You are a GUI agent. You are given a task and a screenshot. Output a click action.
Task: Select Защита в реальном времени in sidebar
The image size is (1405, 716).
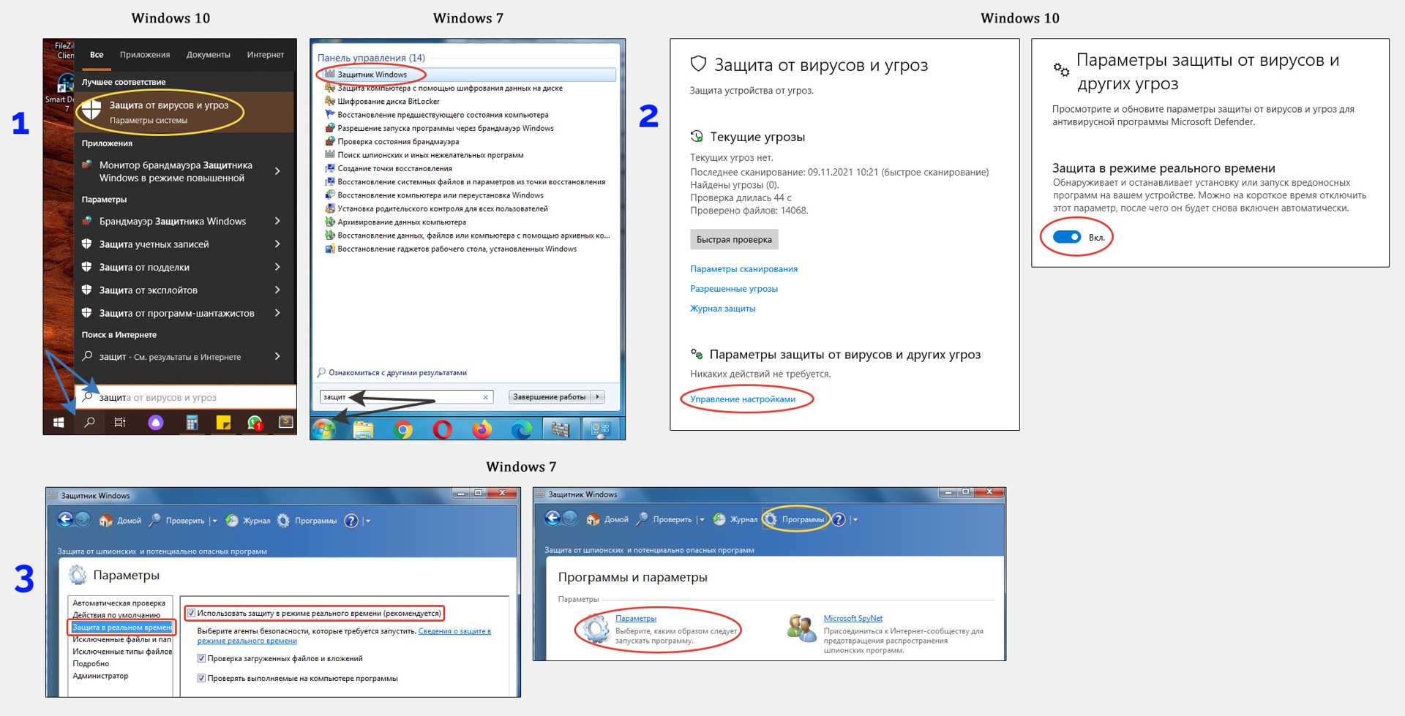coord(121,628)
